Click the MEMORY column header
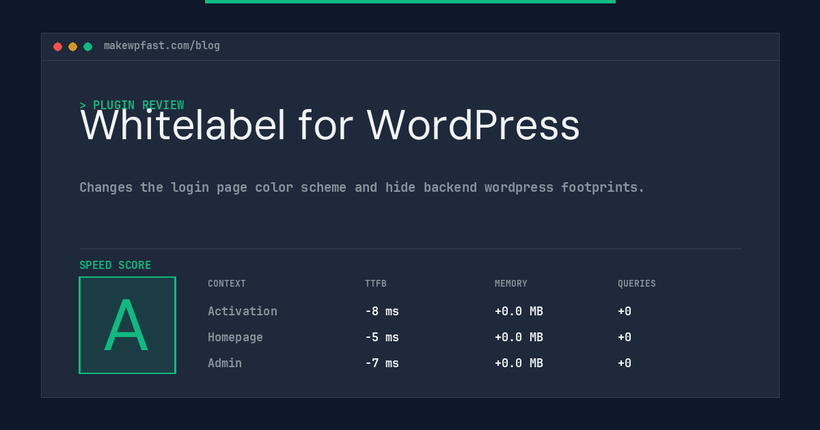820x430 pixels. 511,284
